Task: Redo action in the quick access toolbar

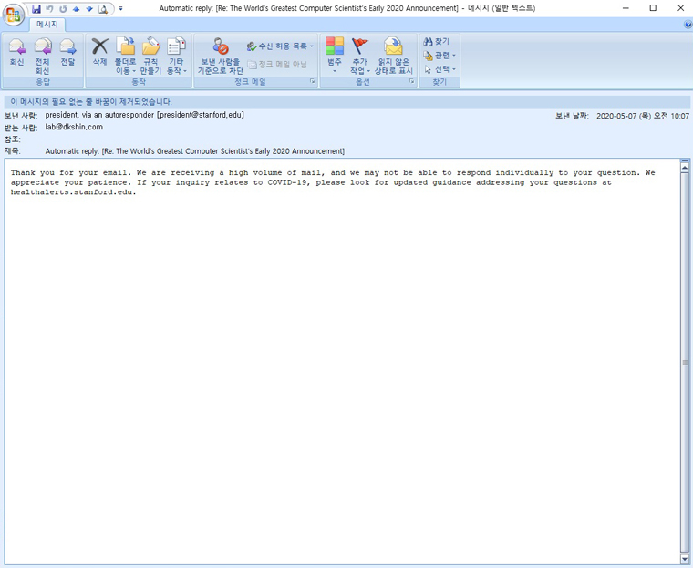Action: tap(63, 9)
